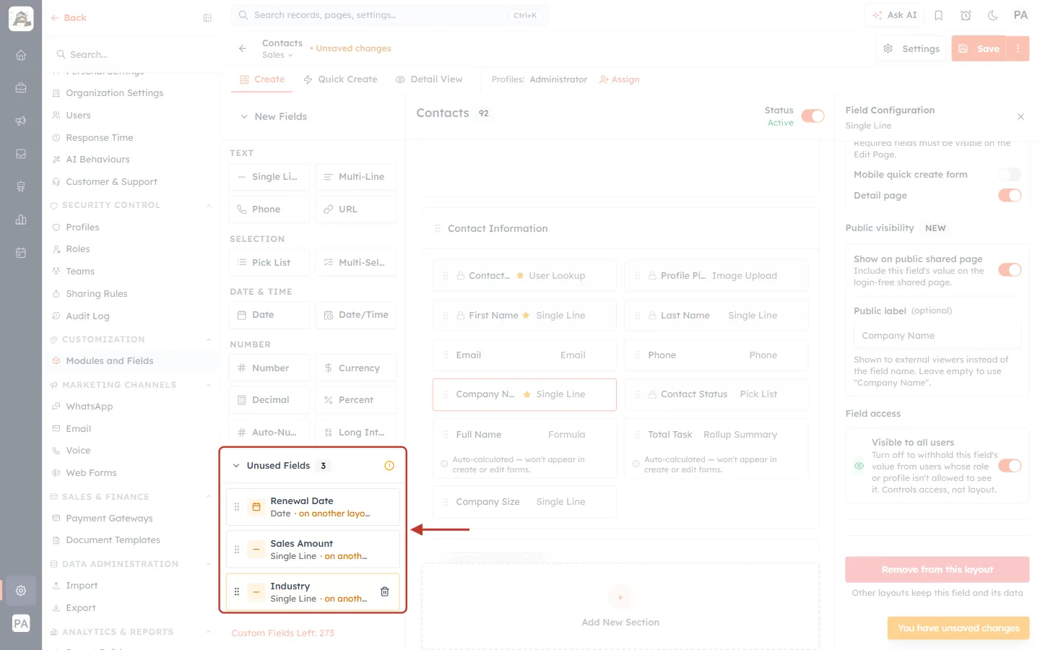This screenshot has width=1040, height=650.
Task: Open the bar chart icon in left rail
Action: coord(21,220)
